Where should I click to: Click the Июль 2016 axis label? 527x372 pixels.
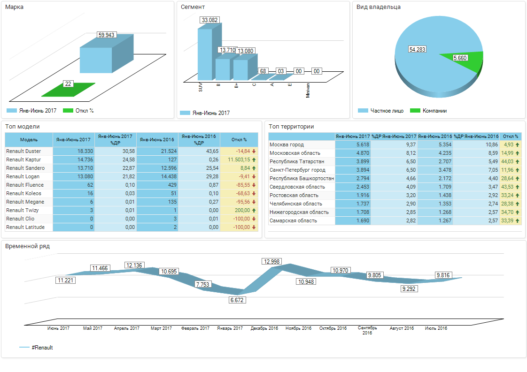coord(436,328)
